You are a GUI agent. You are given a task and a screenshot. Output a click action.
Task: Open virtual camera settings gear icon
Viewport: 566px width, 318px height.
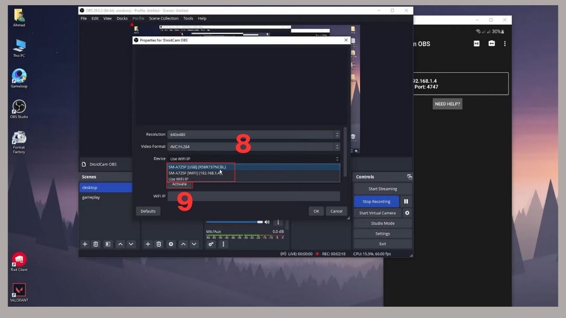click(x=407, y=213)
